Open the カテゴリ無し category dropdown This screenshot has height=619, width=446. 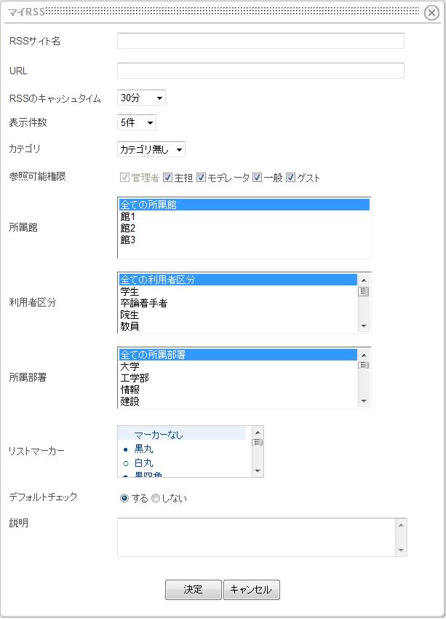click(151, 149)
